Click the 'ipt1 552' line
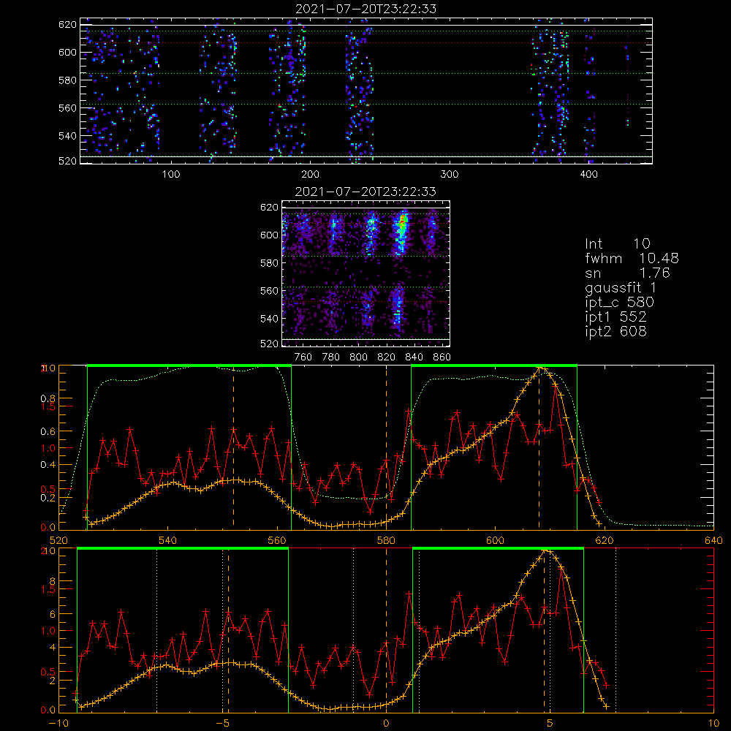The width and height of the screenshot is (731, 731). [x=616, y=317]
